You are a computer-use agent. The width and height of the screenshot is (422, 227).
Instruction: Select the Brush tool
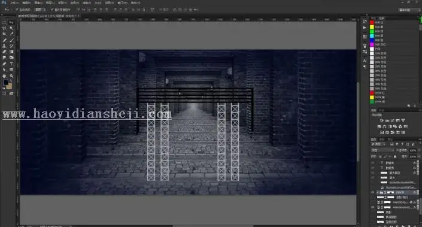(11, 40)
